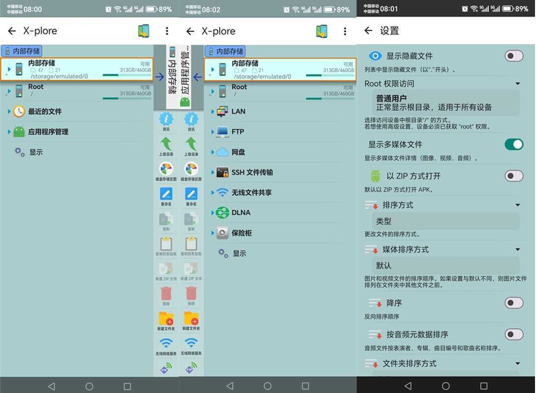Enable the 显示隐藏文件 switch
This screenshot has width=536, height=393.
pyautogui.click(x=514, y=56)
